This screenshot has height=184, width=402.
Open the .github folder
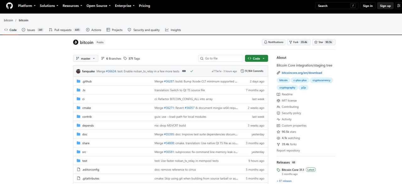(x=87, y=81)
